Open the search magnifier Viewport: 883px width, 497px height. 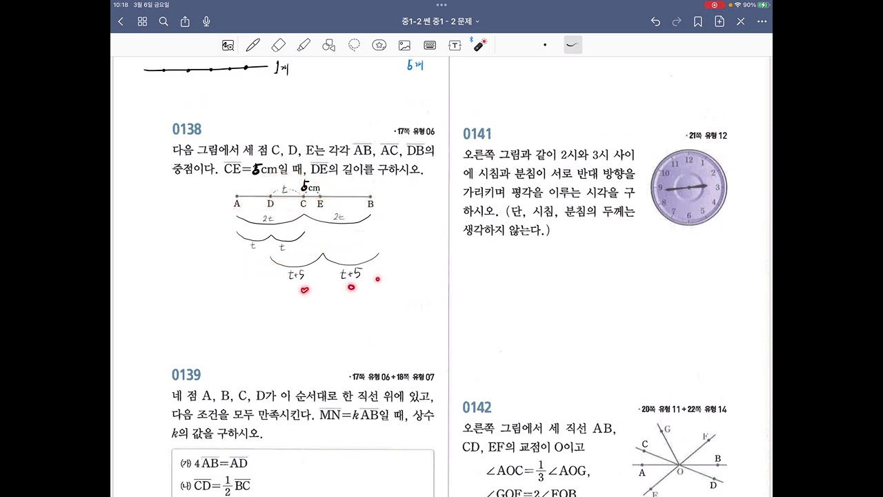point(163,21)
